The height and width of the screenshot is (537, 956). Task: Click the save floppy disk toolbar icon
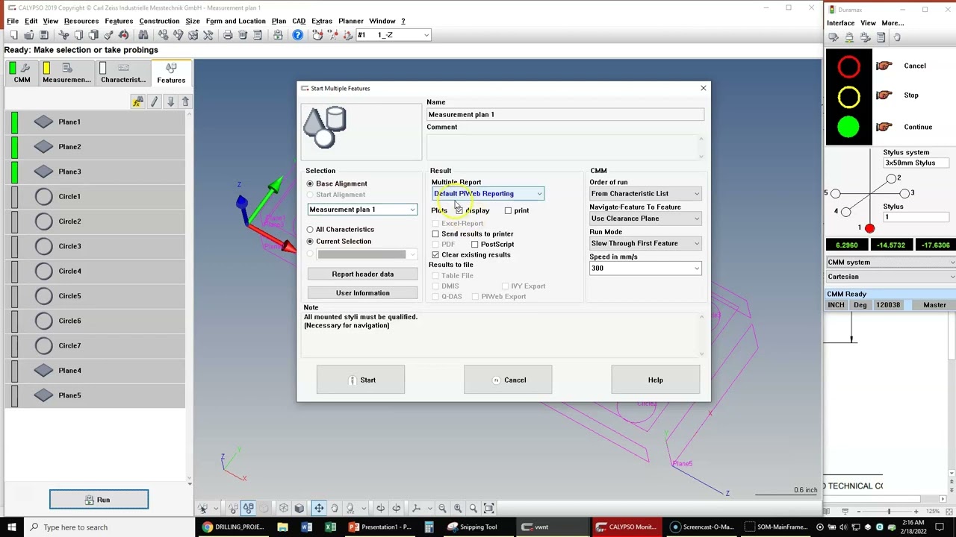pos(44,35)
